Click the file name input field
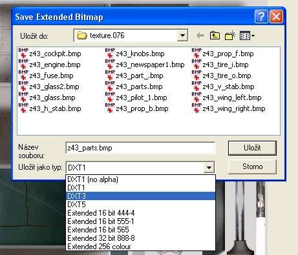Viewport: 298px width, 255px height. pyautogui.click(x=140, y=148)
